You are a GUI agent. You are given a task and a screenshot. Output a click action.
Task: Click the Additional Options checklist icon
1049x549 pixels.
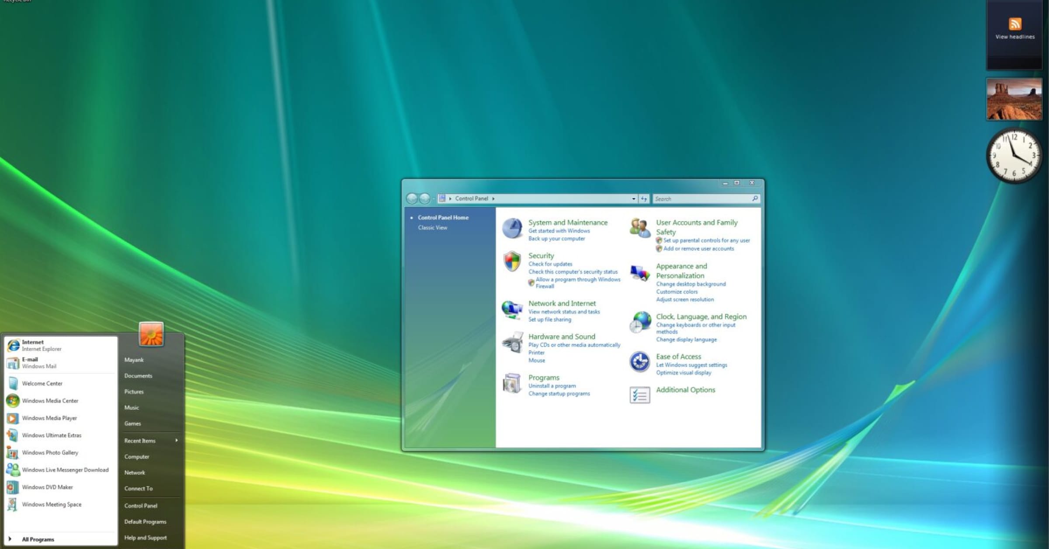(639, 395)
